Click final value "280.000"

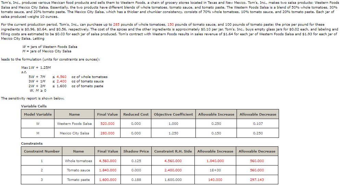[x=107, y=133]
